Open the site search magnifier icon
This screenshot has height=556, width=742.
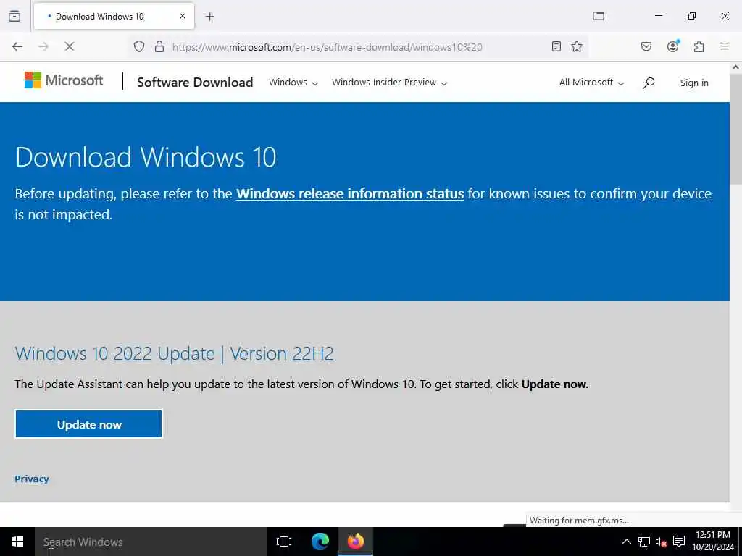[649, 83]
